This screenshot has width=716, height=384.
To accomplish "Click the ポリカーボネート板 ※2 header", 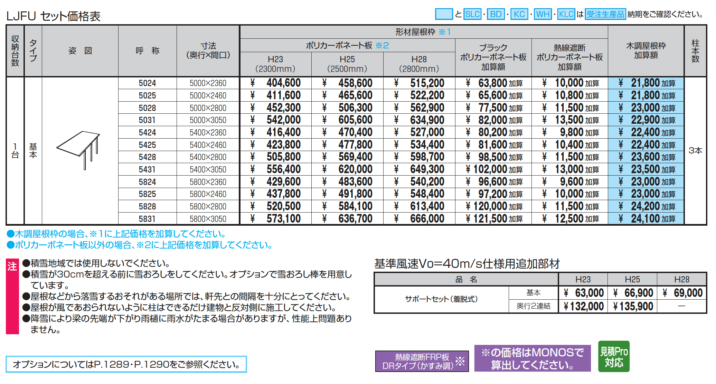I will [347, 45].
